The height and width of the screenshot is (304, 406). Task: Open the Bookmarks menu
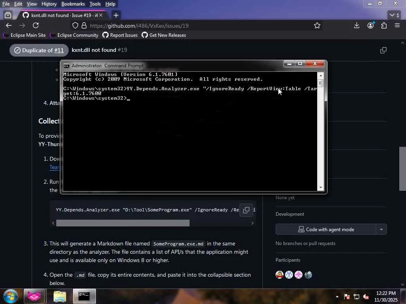[x=73, y=4]
